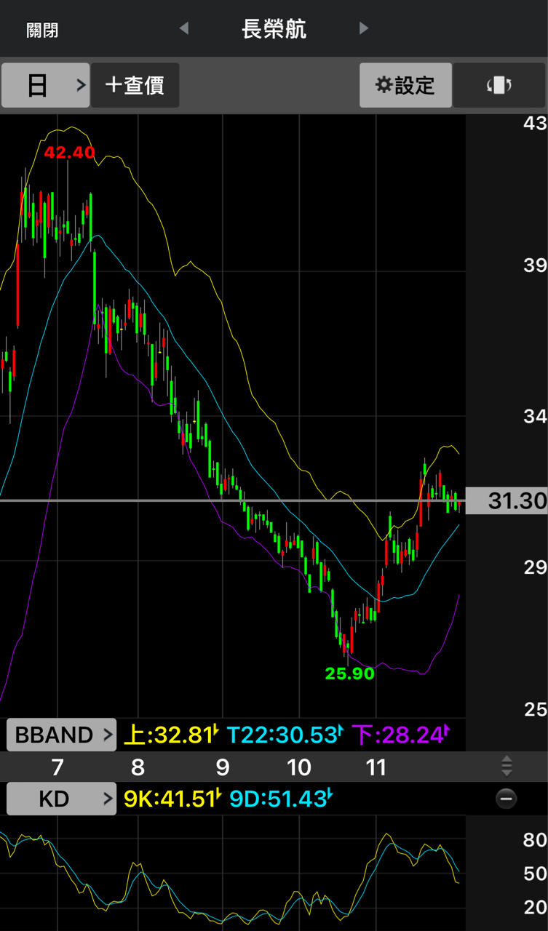Screen dimensions: 548x931
Task: Expand the BBAND indicator selector
Action: pyautogui.click(x=61, y=735)
